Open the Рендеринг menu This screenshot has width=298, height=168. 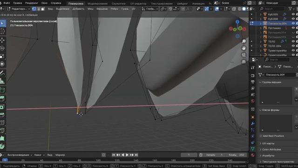pos(32,3)
